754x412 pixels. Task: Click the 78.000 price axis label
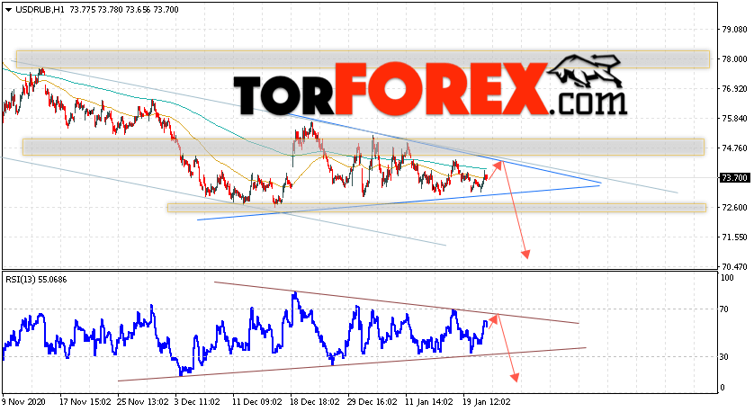pos(734,59)
